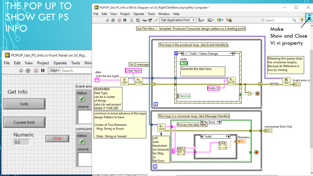Image resolution: width=313 pixels, height=176 pixels.
Task: Toggle the Volts boolean terminal in event case
Action: coord(184,63)
